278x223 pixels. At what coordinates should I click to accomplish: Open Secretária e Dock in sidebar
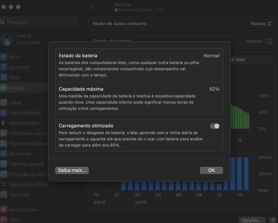pyautogui.click(x=24, y=184)
